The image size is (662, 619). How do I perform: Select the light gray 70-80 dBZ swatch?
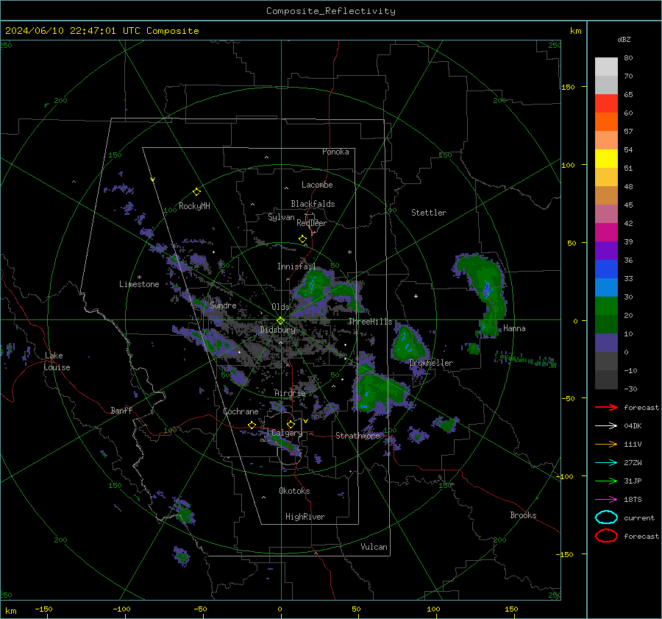606,67
